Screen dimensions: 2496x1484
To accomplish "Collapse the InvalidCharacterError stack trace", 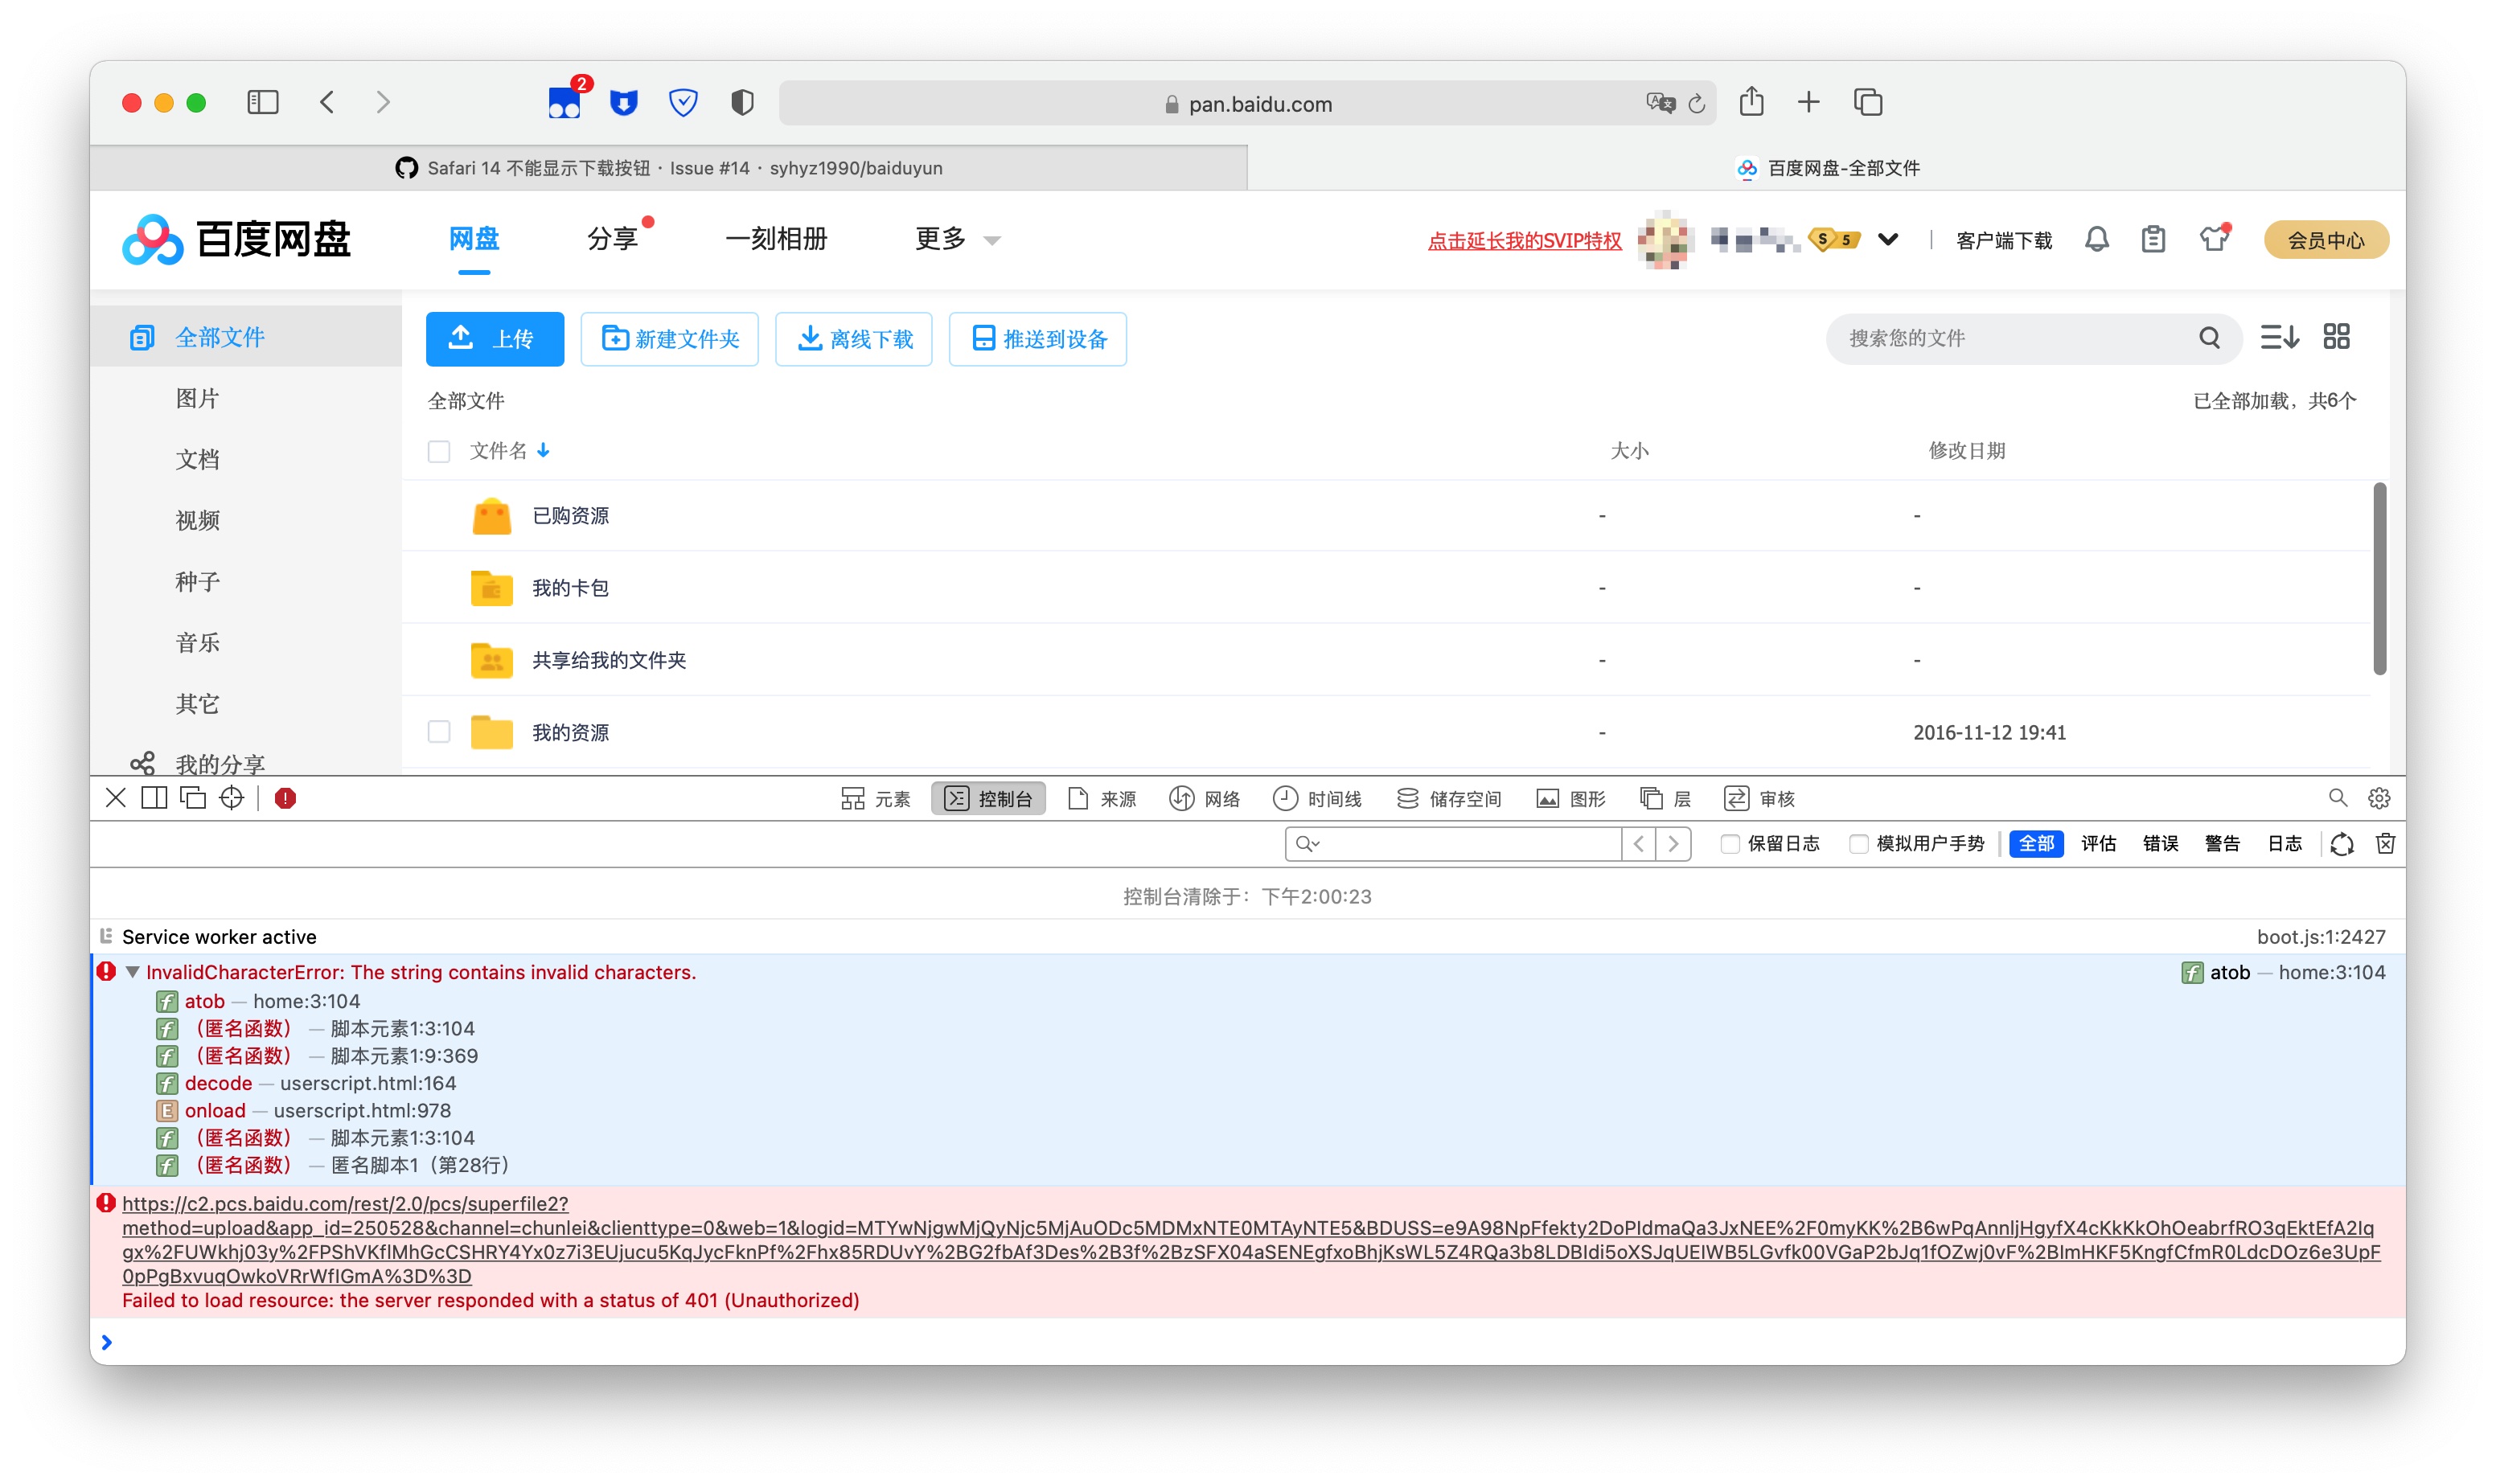I will click(x=132, y=972).
